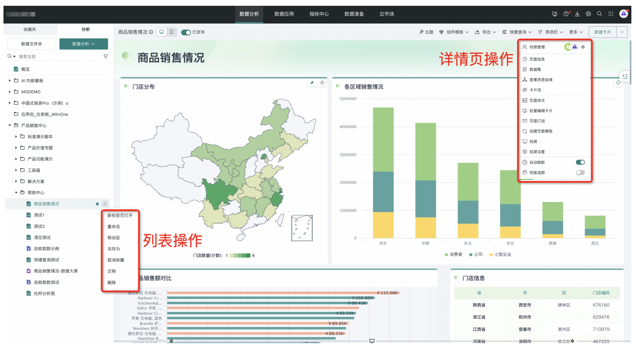This screenshot has width=636, height=346.
Task: Switch to 收藏夹 sidebar tab
Action: (x=30, y=30)
